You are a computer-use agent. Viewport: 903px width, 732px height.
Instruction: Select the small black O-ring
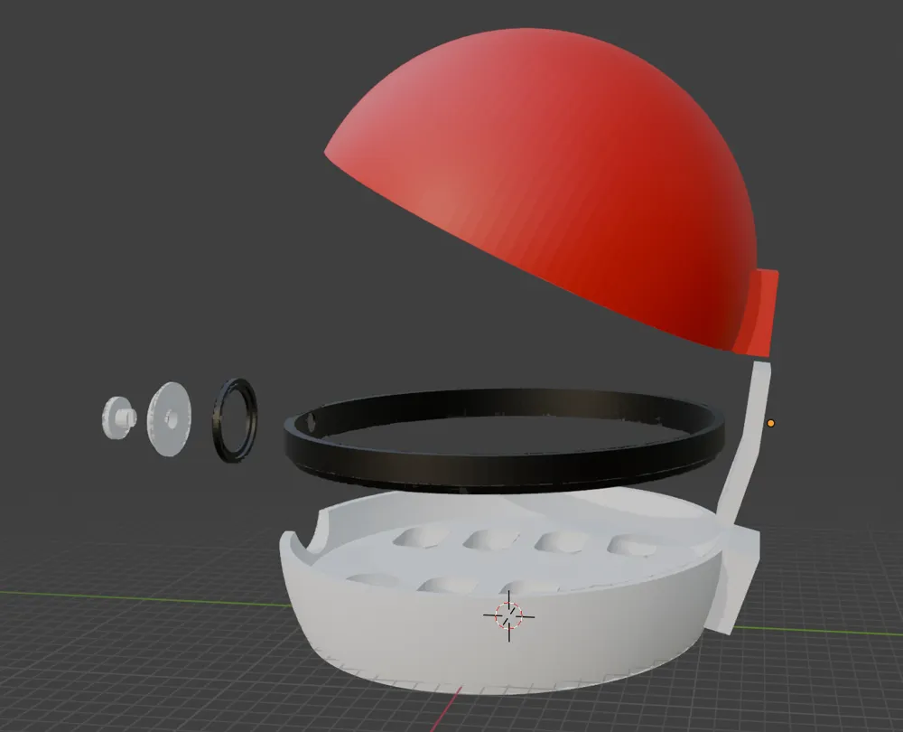[235, 421]
